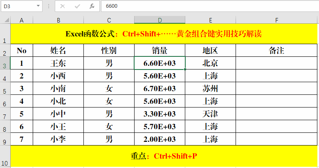Click sales cell 6.70E+03
Image resolution: width=319 pixels, height=168 pixels.
click(159, 88)
